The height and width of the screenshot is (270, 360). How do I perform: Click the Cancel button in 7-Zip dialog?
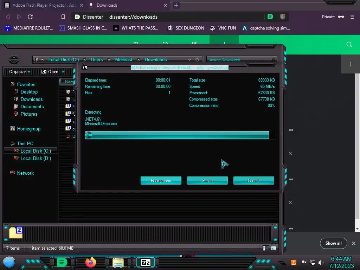(x=254, y=180)
